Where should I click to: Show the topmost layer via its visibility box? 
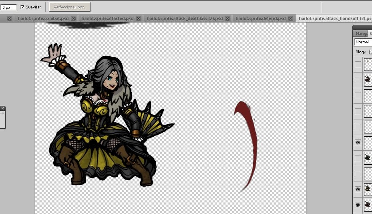coord(358,65)
